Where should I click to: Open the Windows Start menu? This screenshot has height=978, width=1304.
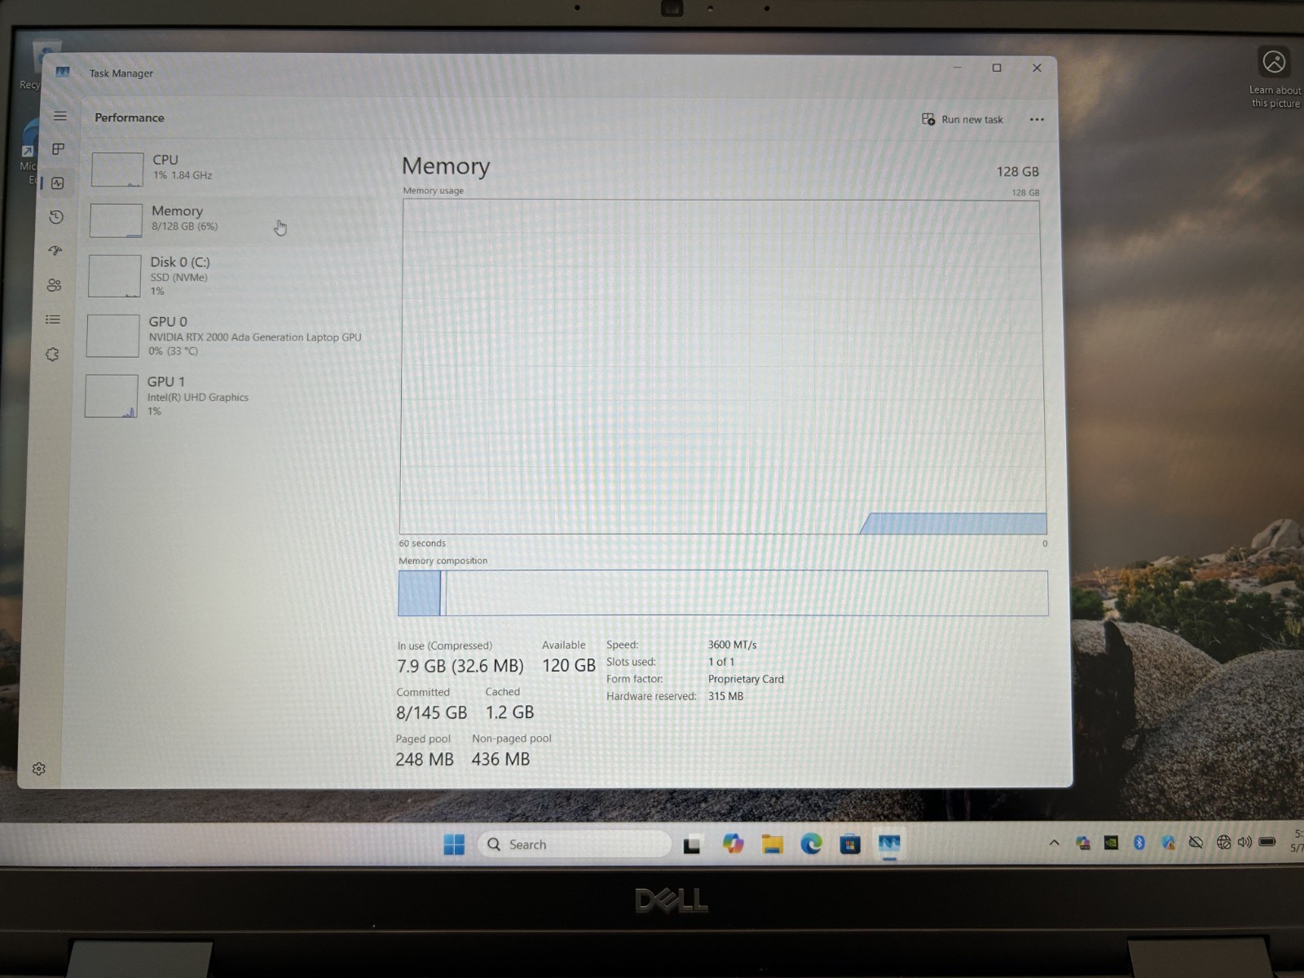pyautogui.click(x=454, y=844)
